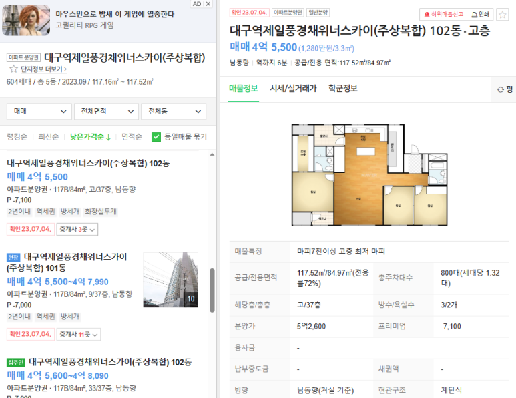Select the 3/2개 room count value
The image size is (516, 398).
[x=449, y=305]
